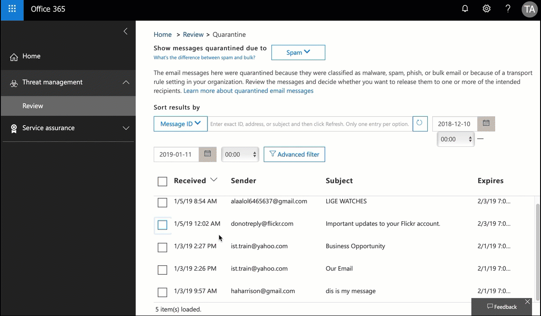This screenshot has height=316, width=541.
Task: Click the LIGE WATCHES subject
Action: [x=346, y=201]
